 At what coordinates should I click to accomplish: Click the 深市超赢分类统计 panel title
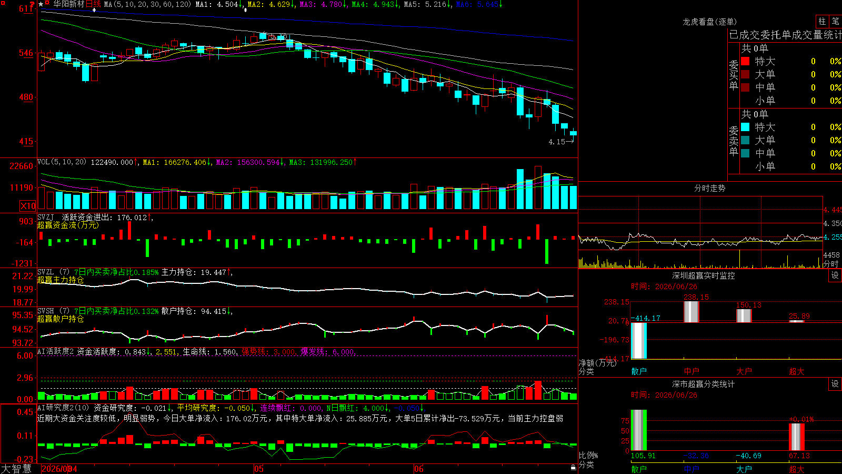point(703,384)
